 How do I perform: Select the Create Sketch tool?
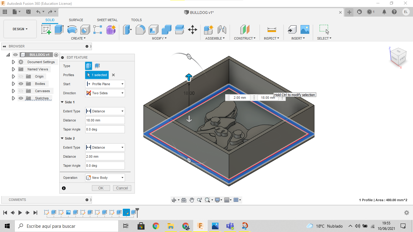[x=46, y=29]
